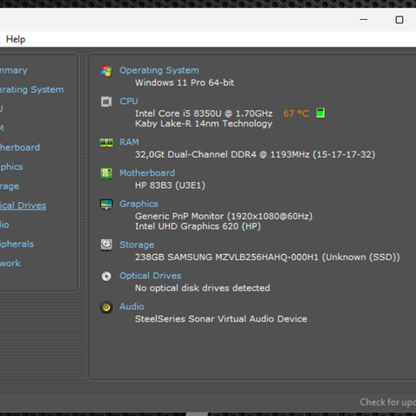Click the Graphics monitor icon

coord(107,205)
